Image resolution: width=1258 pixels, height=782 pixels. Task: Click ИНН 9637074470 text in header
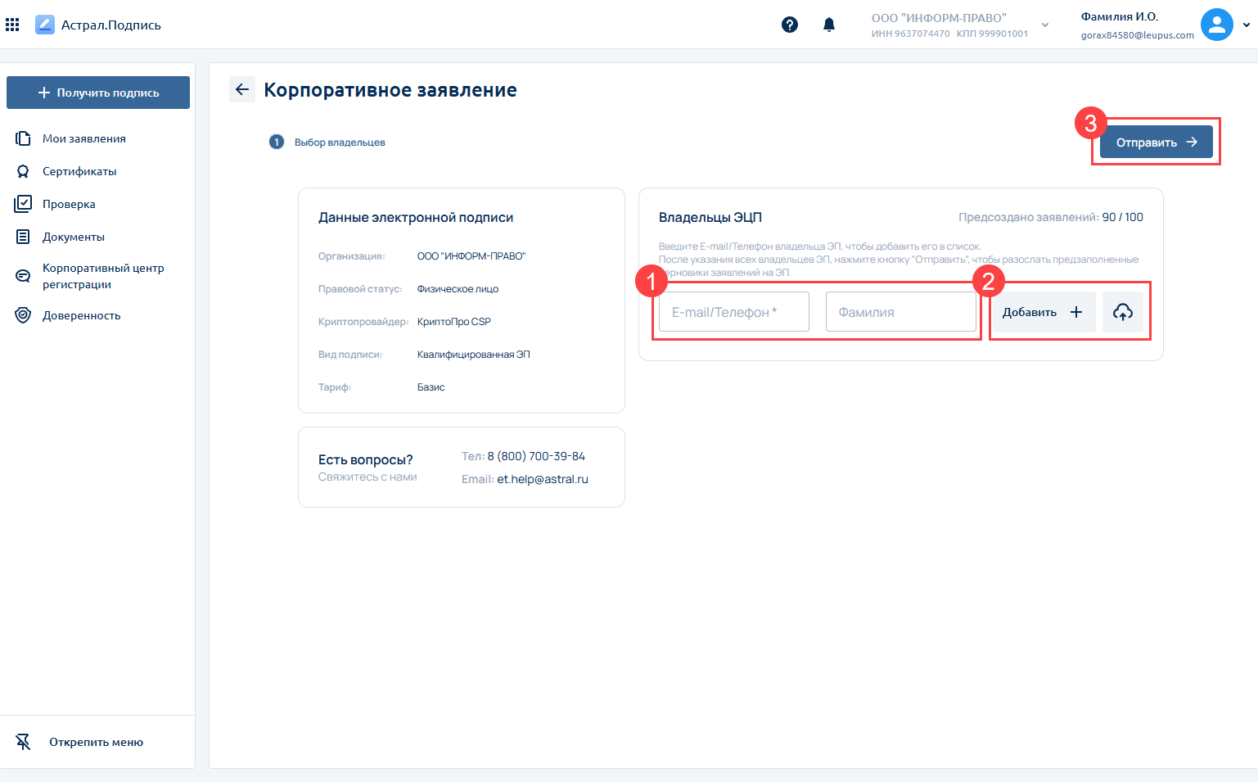pyautogui.click(x=910, y=34)
